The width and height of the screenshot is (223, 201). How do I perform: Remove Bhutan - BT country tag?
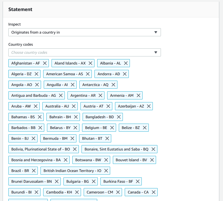107,138
